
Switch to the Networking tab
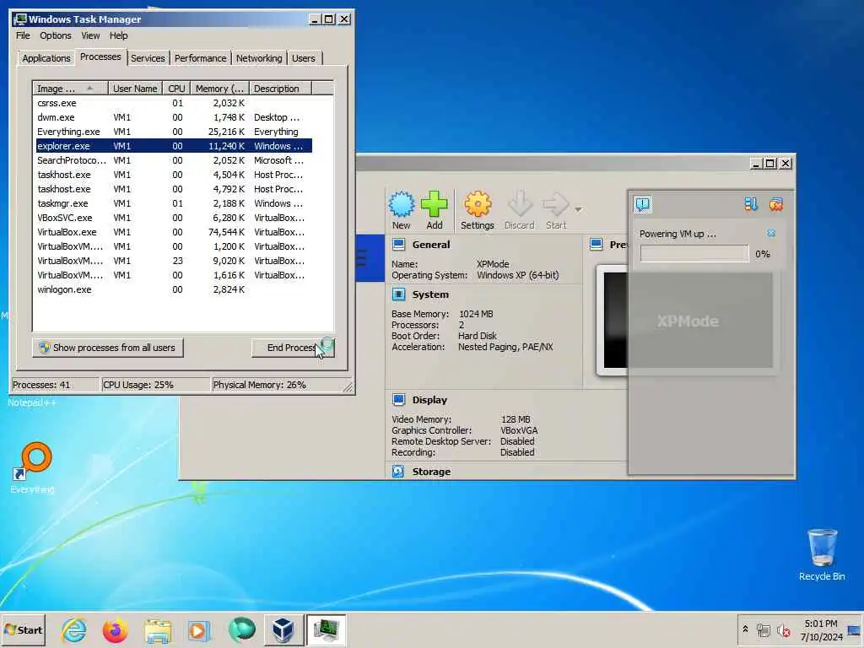(x=259, y=58)
